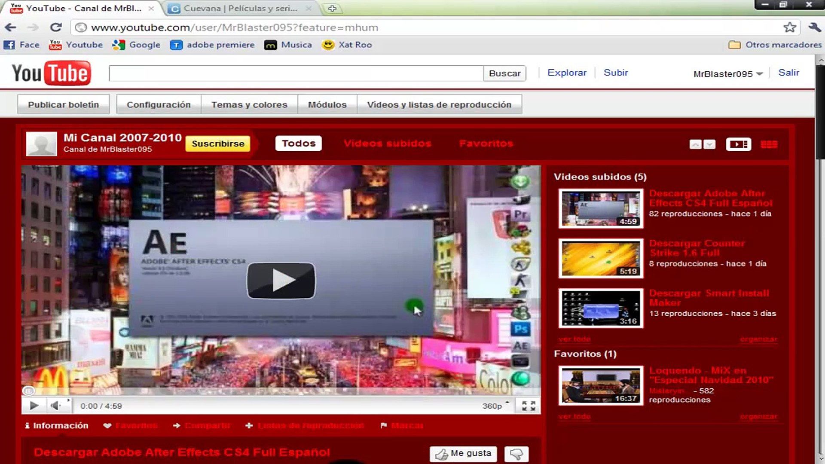Open the Chrome wrench settings menu

point(814,27)
